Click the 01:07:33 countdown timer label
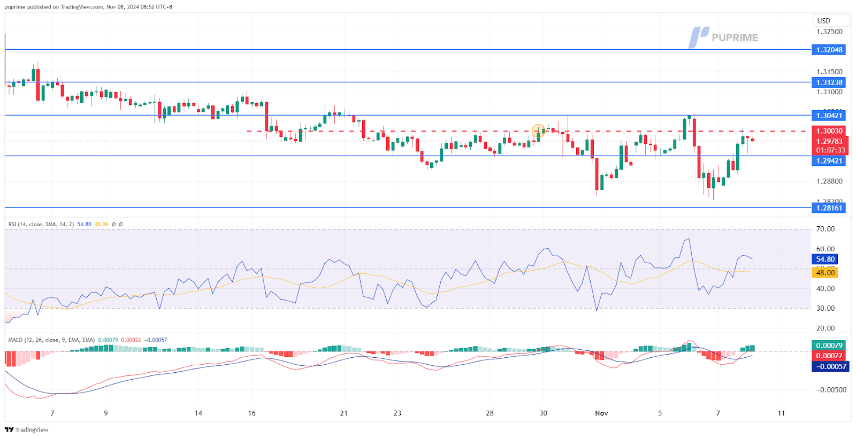The width and height of the screenshot is (856, 438). tap(829, 150)
